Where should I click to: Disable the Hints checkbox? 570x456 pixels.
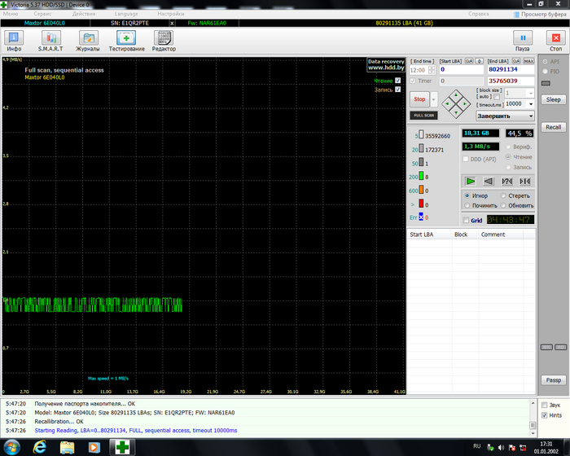544,415
